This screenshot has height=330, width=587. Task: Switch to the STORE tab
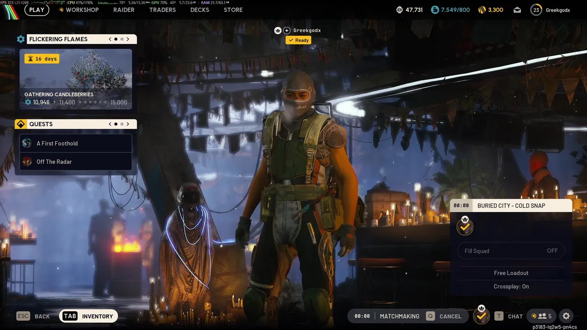(x=233, y=10)
